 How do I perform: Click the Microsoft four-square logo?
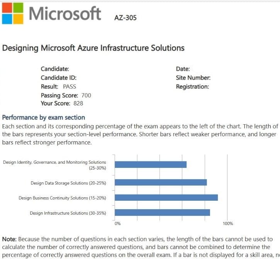click(x=12, y=14)
